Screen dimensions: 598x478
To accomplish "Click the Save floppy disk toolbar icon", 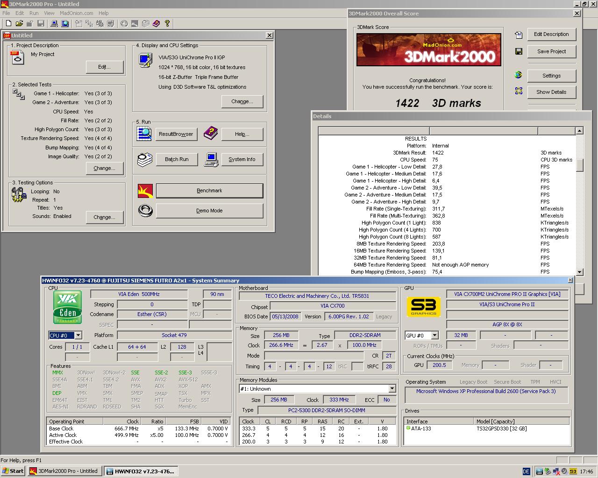I will (41, 23).
